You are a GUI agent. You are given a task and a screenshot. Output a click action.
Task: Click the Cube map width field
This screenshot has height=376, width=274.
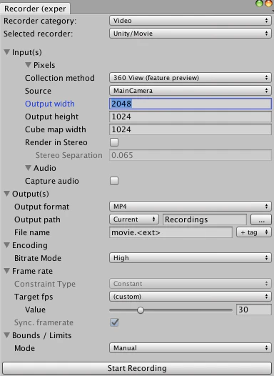(191, 129)
